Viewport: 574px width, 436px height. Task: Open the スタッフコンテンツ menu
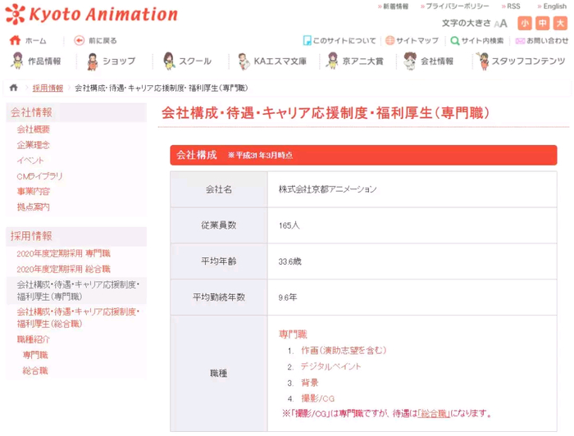click(521, 61)
